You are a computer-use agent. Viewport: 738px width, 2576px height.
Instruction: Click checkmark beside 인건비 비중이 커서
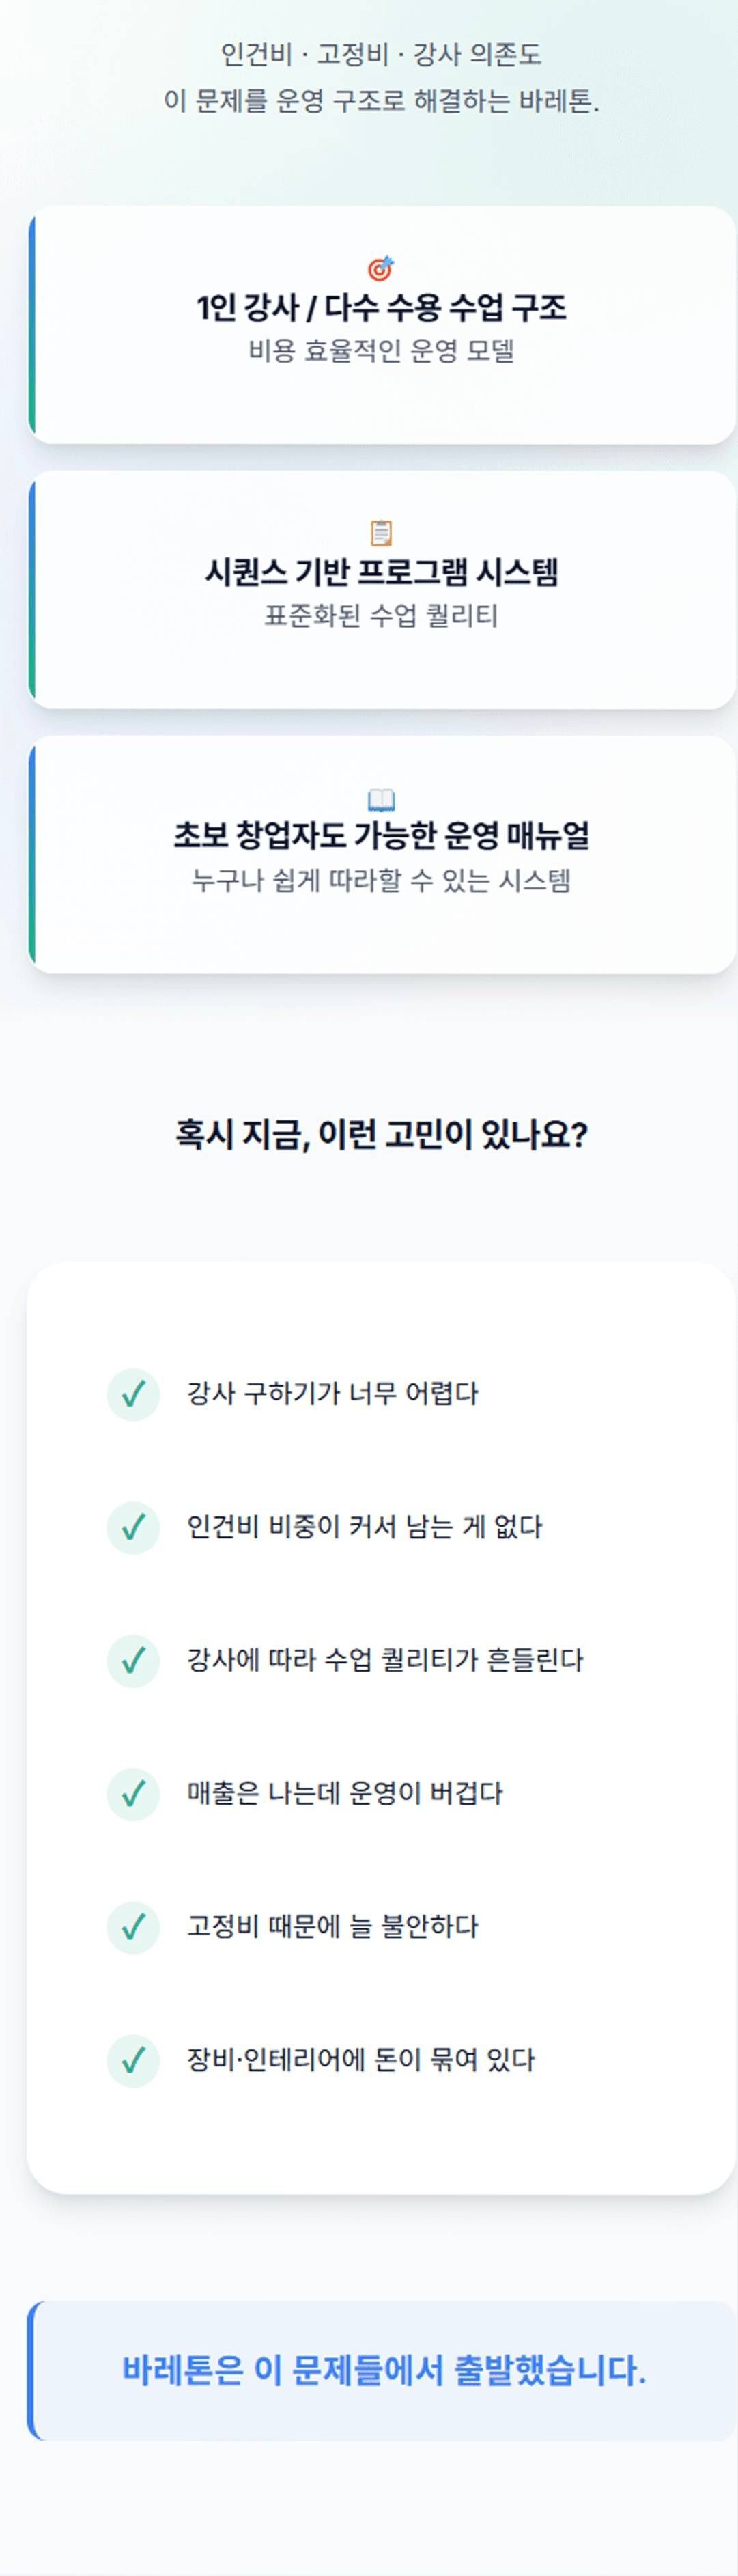point(133,1527)
